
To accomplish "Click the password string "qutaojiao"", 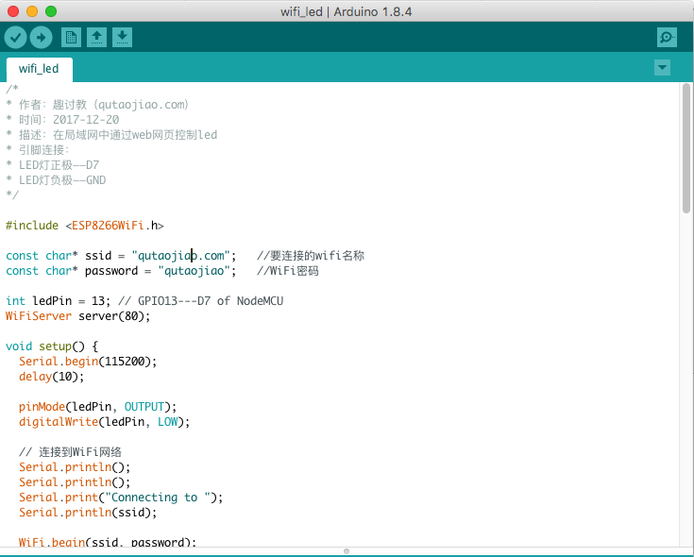I will 194,271.
